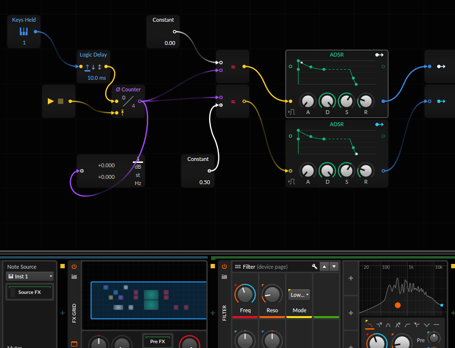The image size is (455, 348).
Task: Select the band-pass filter shape icon
Action: 388,325
